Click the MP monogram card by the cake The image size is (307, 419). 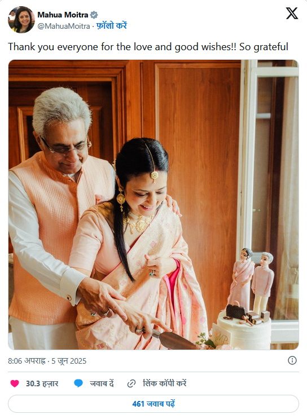coord(222,336)
